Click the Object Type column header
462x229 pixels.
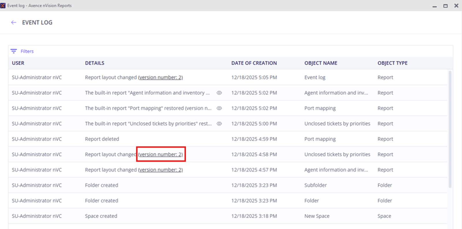392,63
